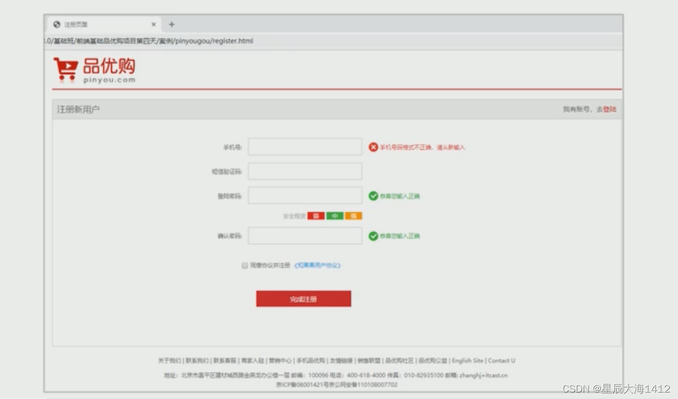Focus the 短信验证码 input field

305,171
